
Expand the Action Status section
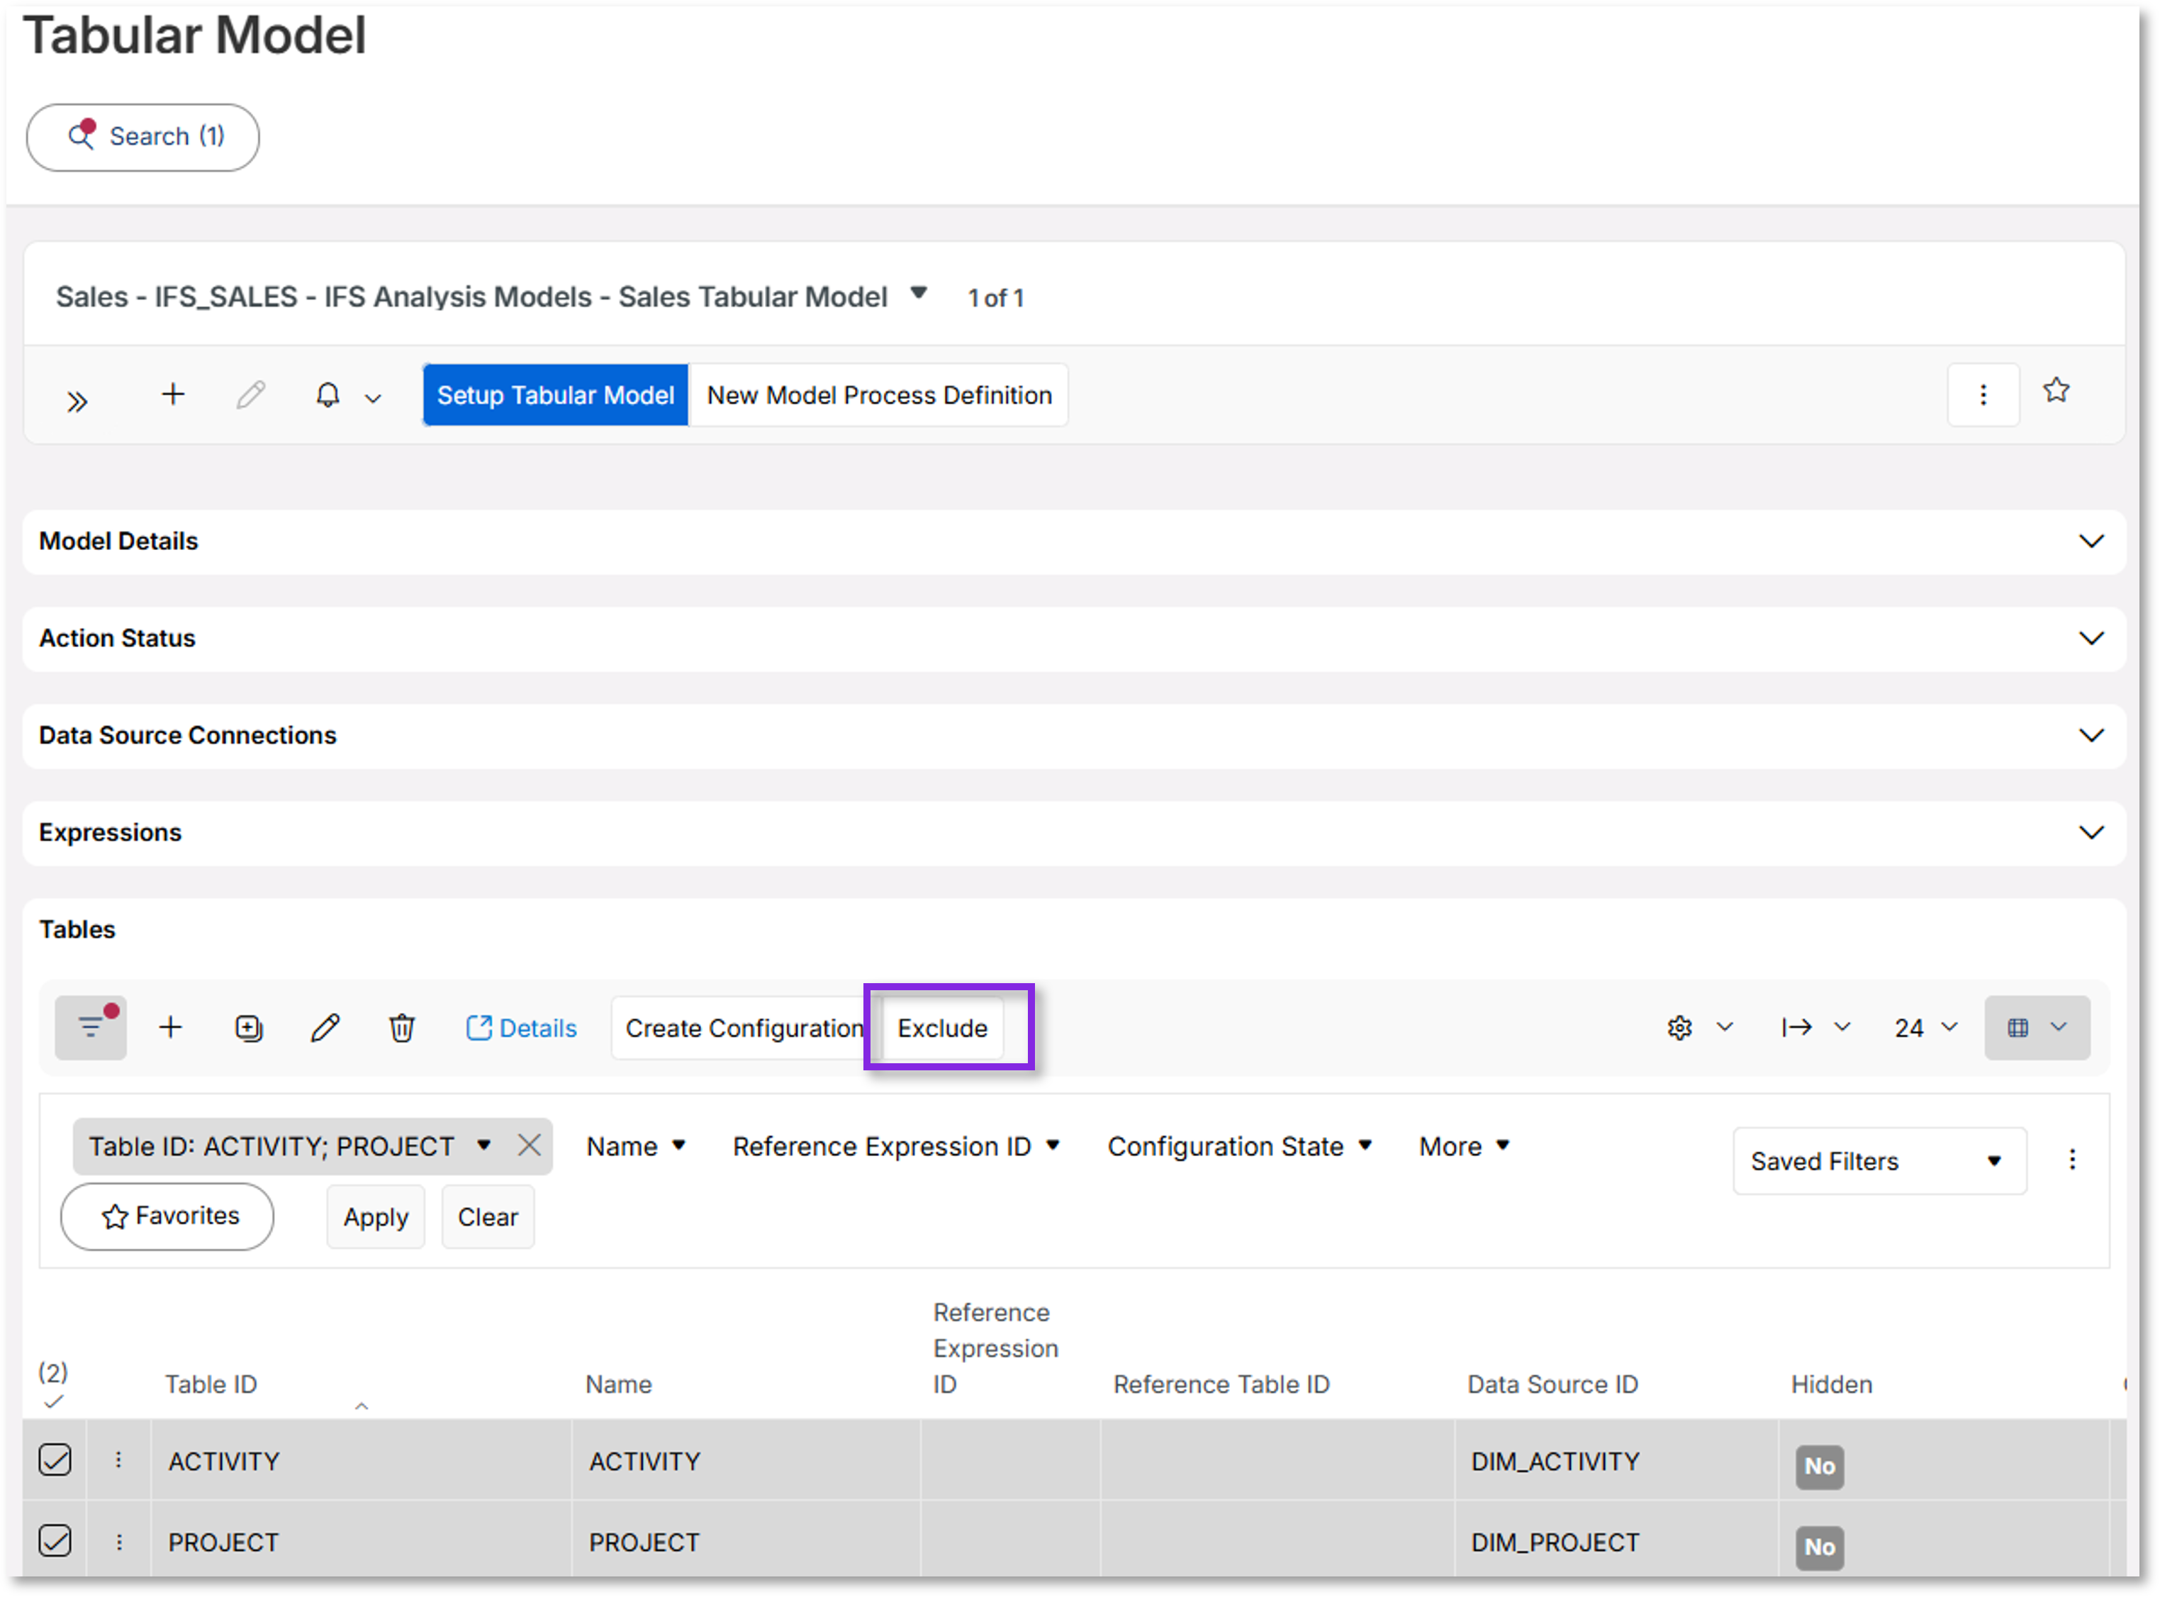[x=2091, y=638]
